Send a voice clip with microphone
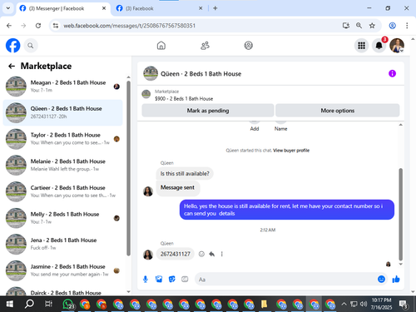 tap(146, 280)
